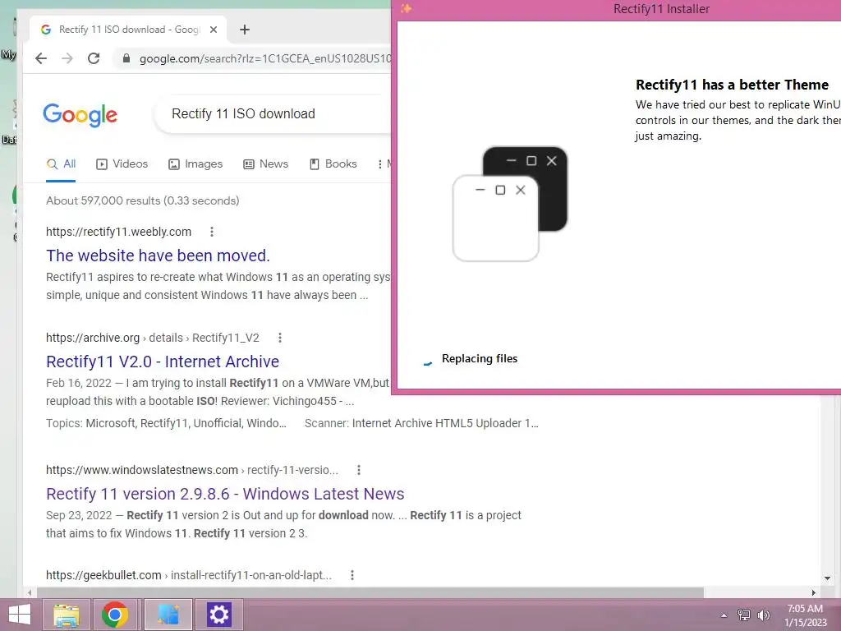The height and width of the screenshot is (631, 841).
Task: Switch to Chrome from the taskbar
Action: click(115, 615)
